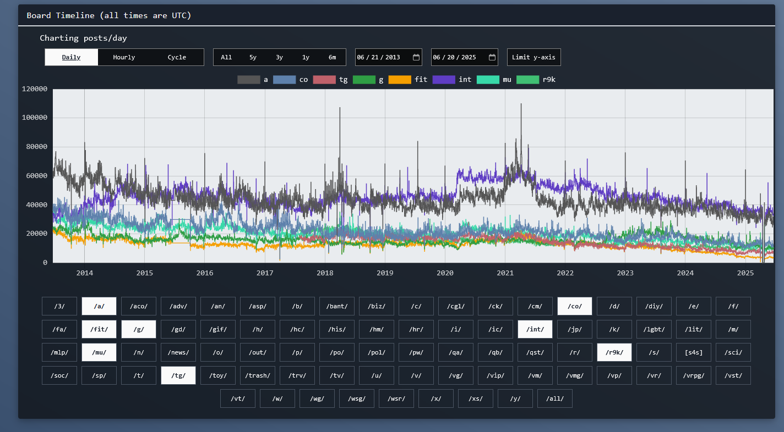Enable the /his/ board
Screen dimensions: 784x432
337,329
